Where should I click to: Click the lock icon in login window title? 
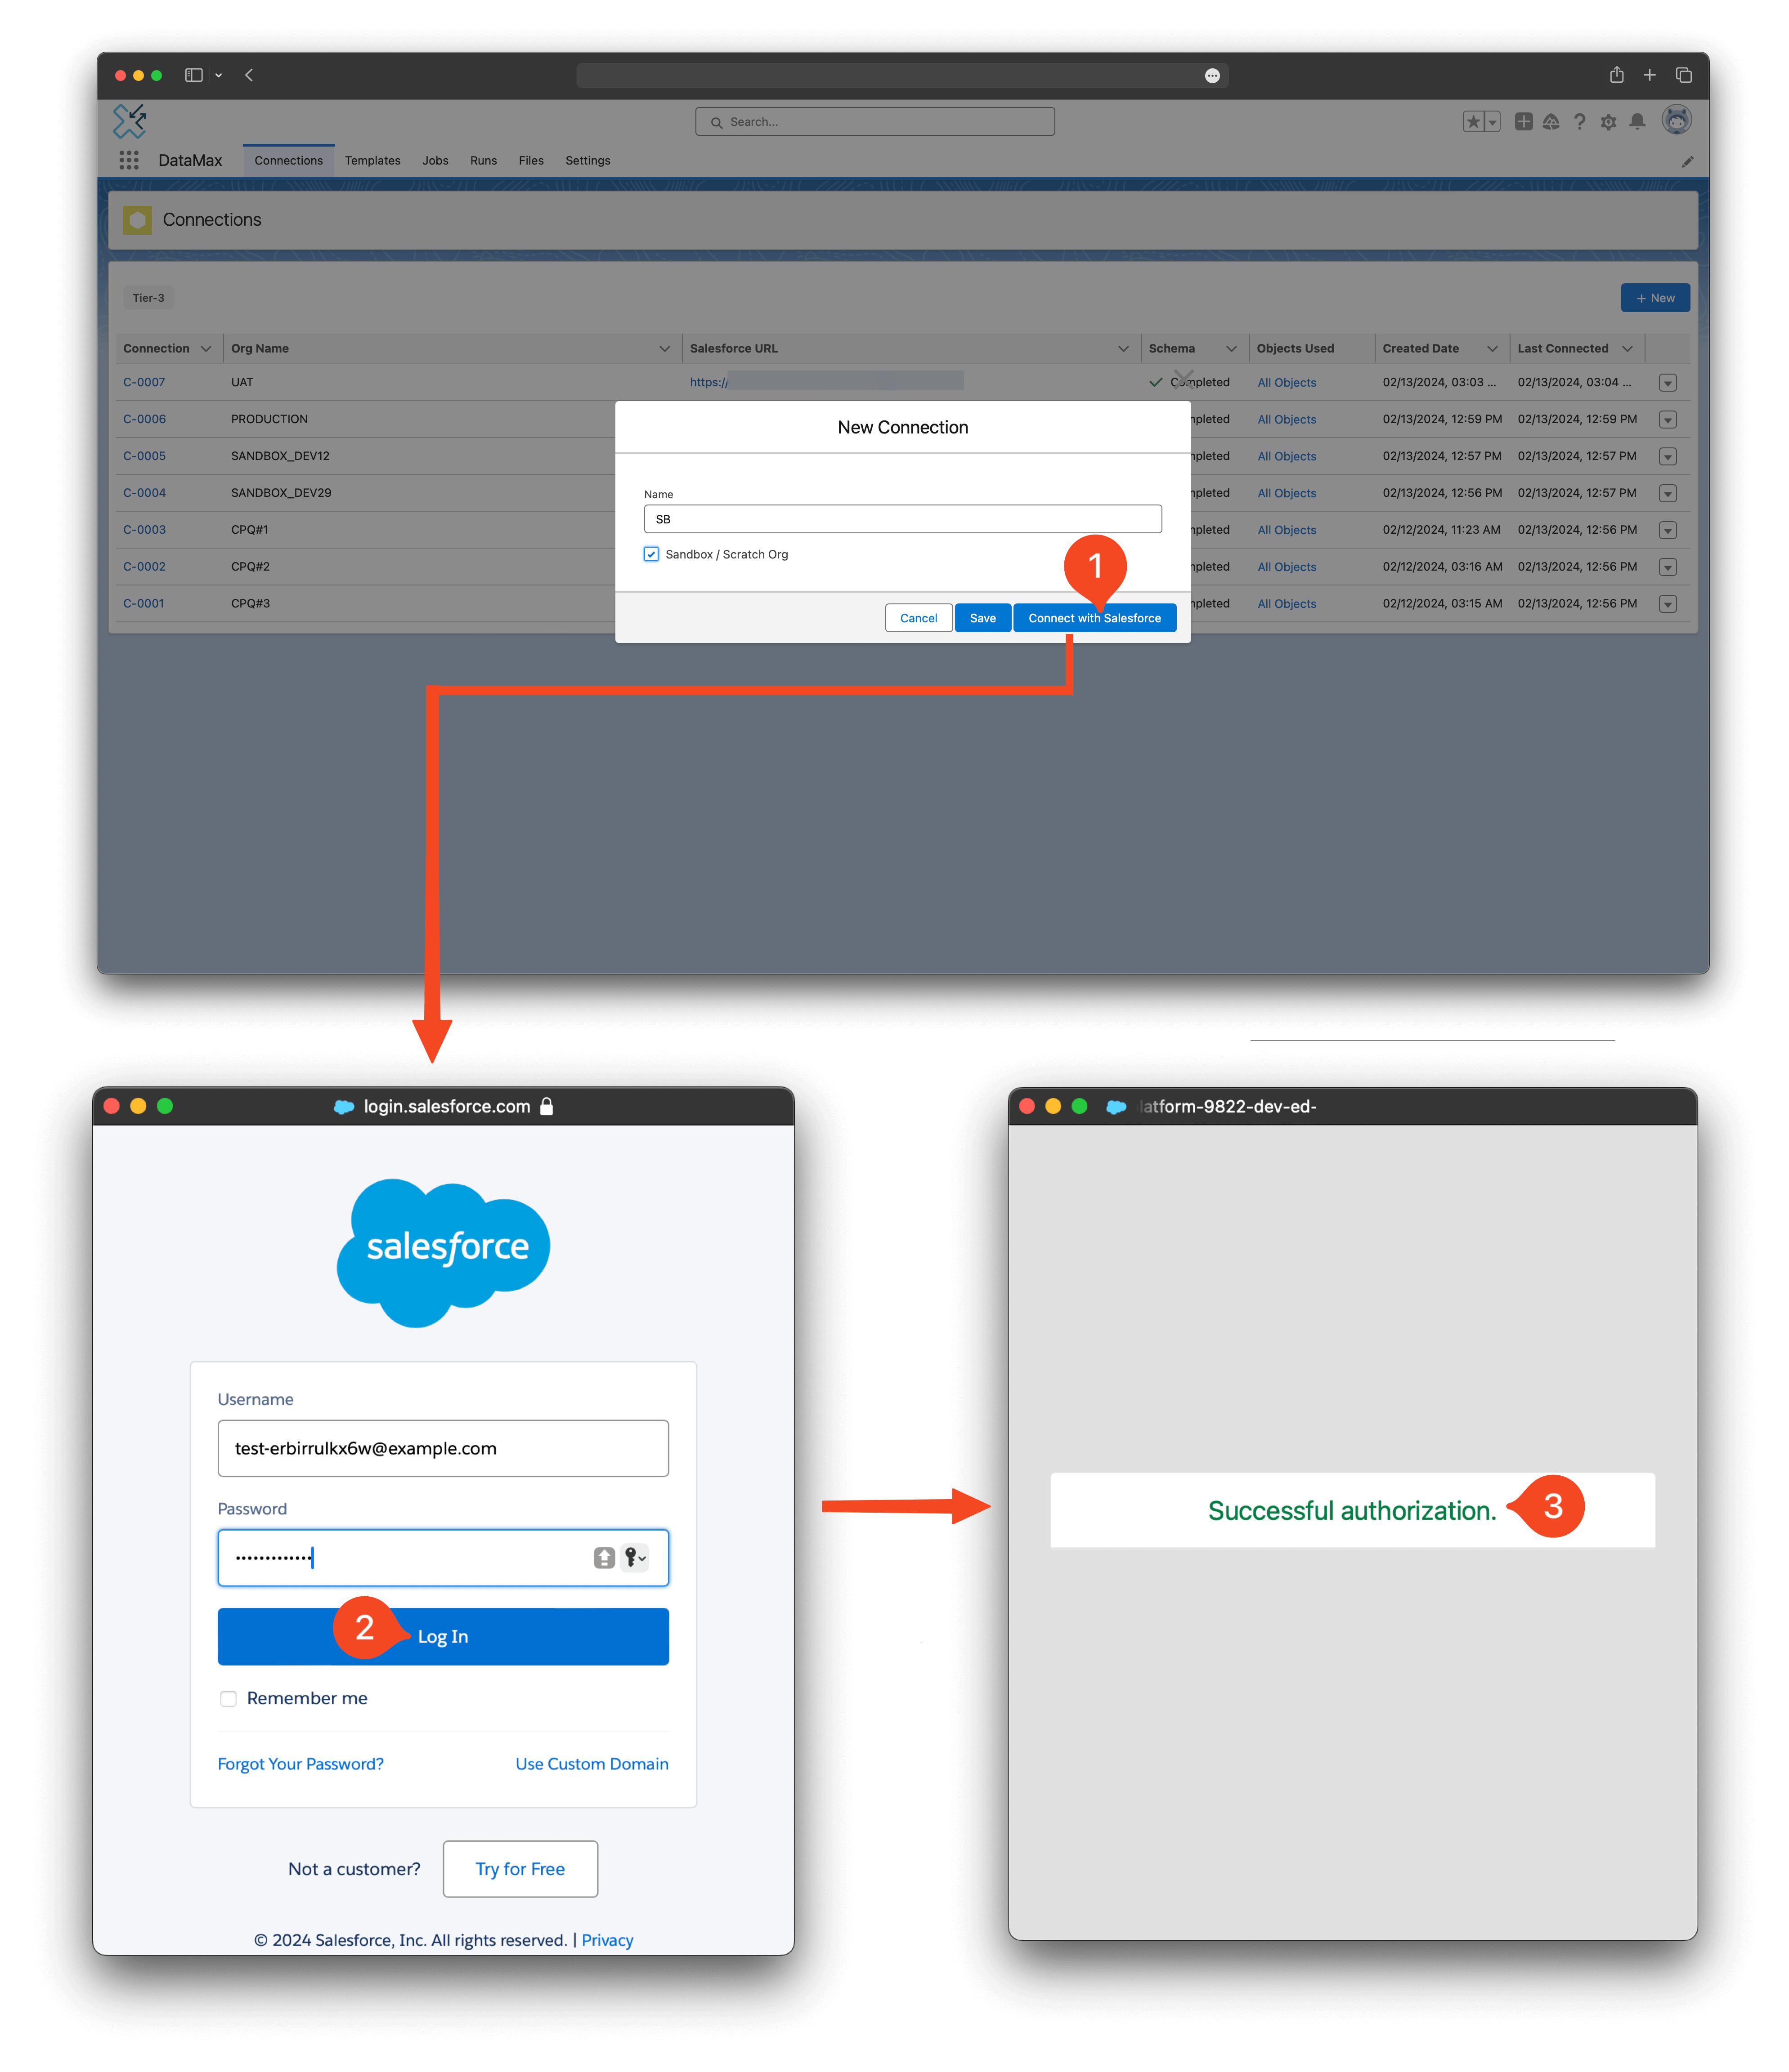coord(546,1106)
